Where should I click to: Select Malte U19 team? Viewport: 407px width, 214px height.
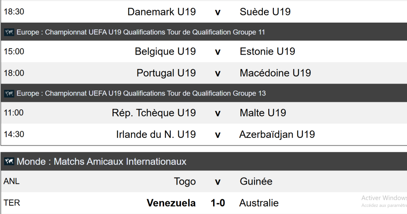pyautogui.click(x=263, y=113)
